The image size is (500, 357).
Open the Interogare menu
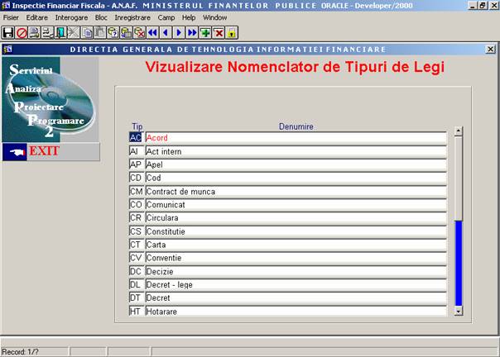(x=71, y=17)
